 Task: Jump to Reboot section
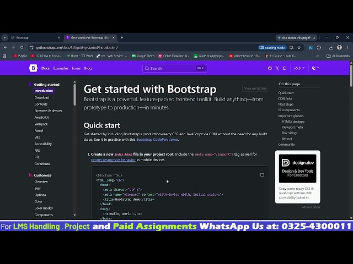click(x=287, y=139)
